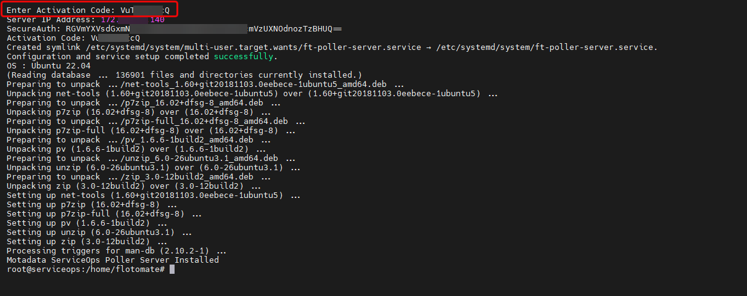
Task: Click the "Unpacking unzip" output line
Action: (154, 168)
